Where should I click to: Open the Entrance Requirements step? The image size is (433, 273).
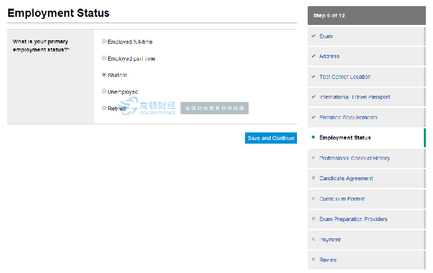click(x=348, y=118)
